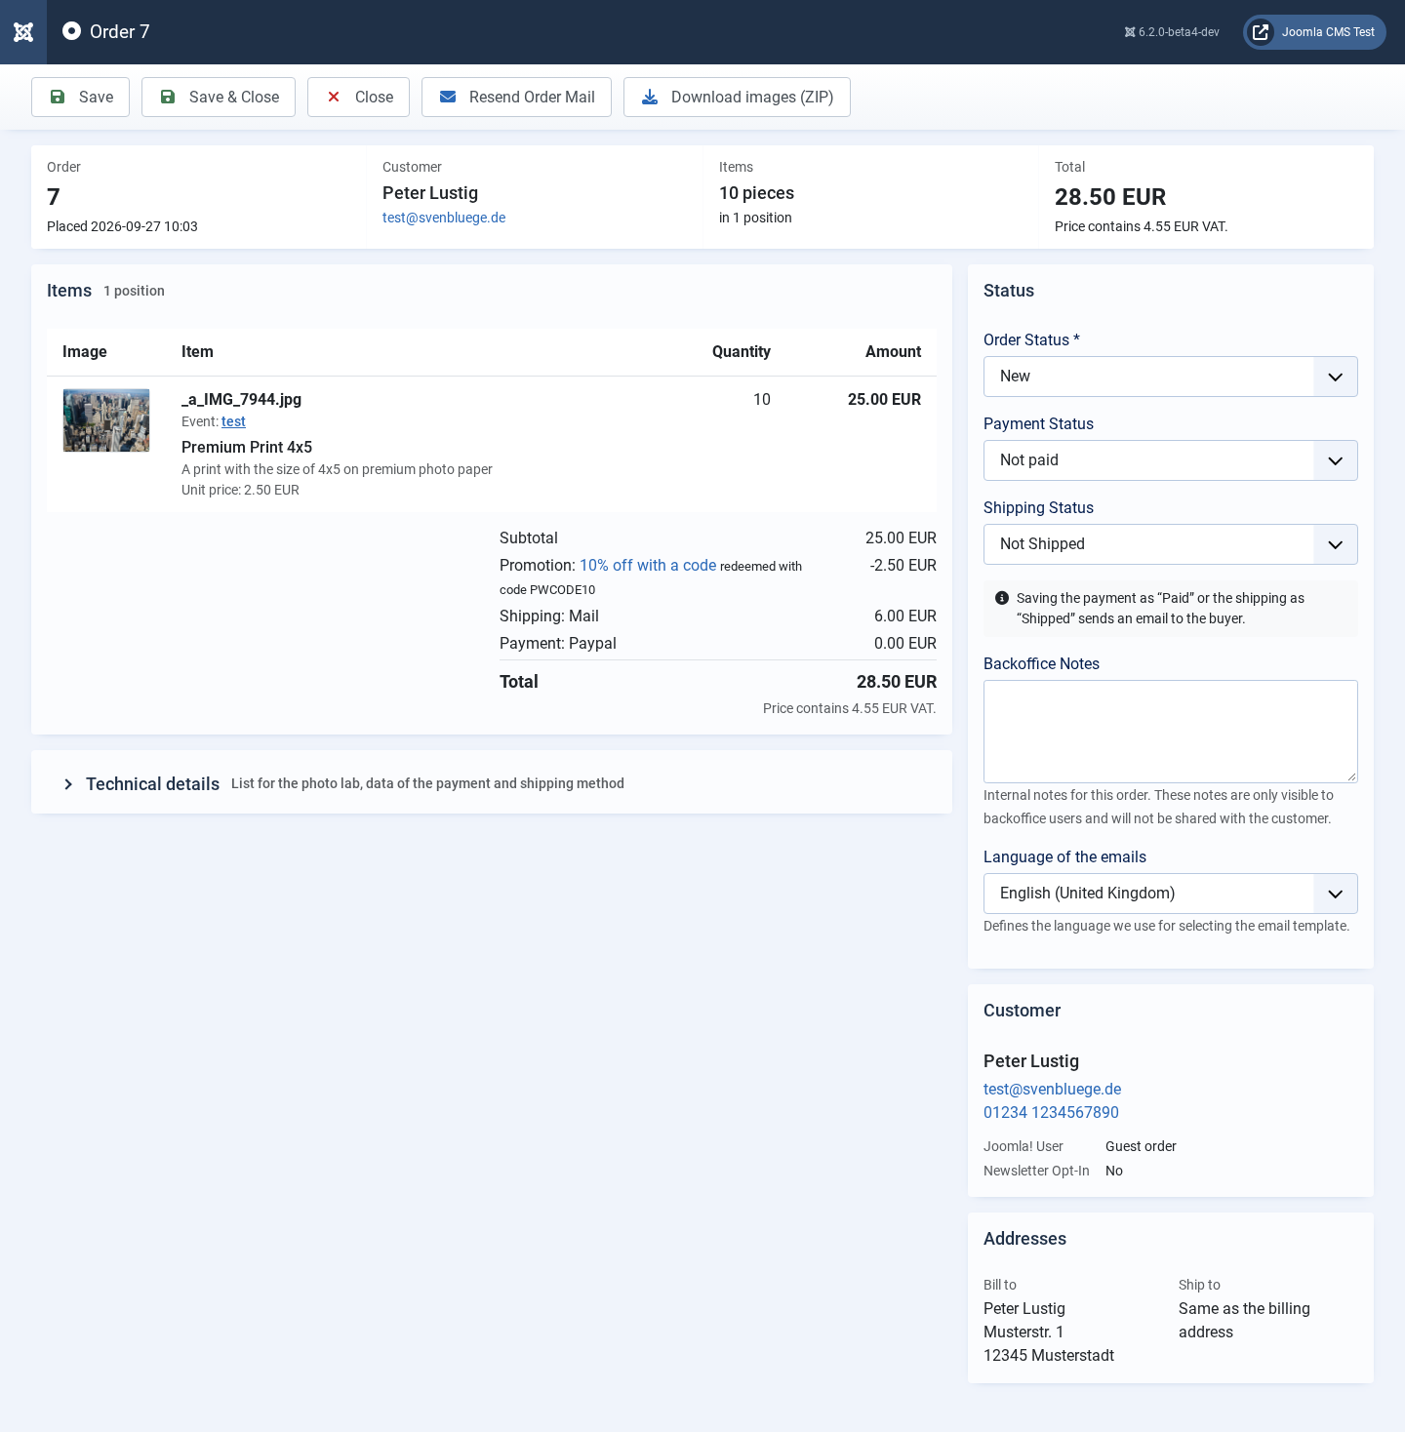The image size is (1405, 1432).
Task: Call phone number 01234 1234567890
Action: (x=1051, y=1112)
